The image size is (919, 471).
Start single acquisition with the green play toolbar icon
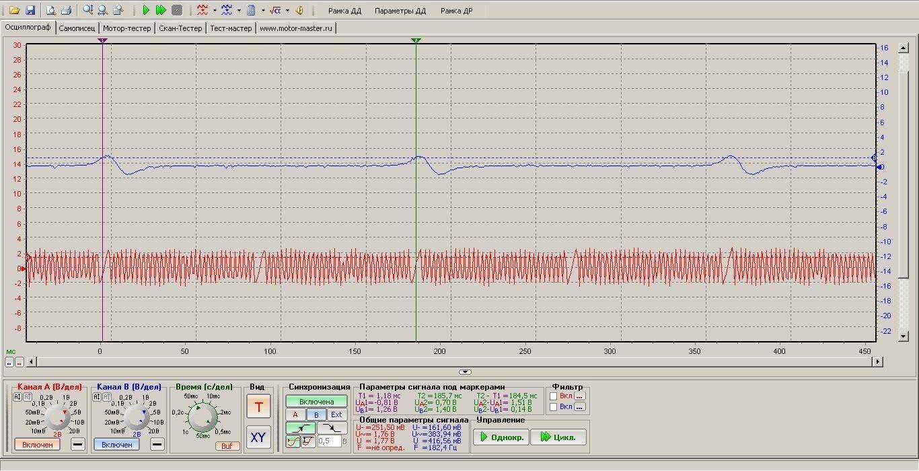click(x=146, y=10)
